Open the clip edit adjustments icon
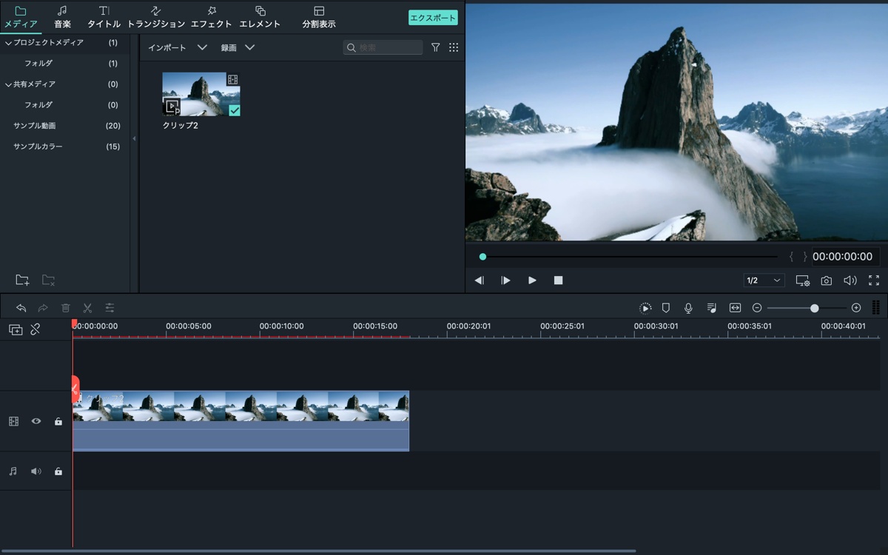The width and height of the screenshot is (888, 555). [110, 308]
